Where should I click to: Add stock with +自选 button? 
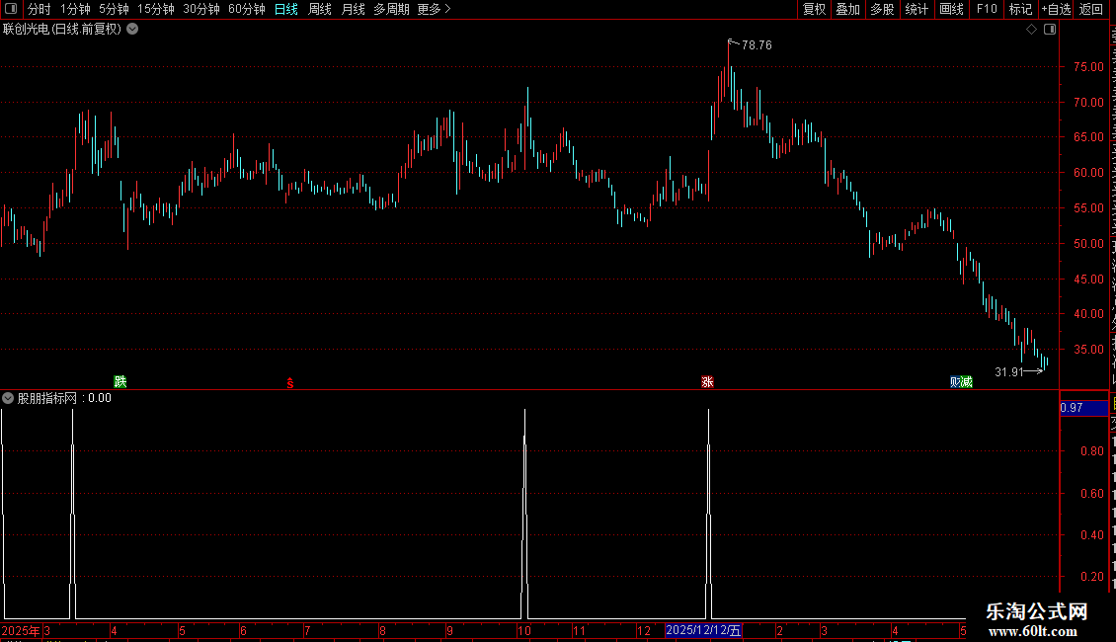click(x=1056, y=9)
